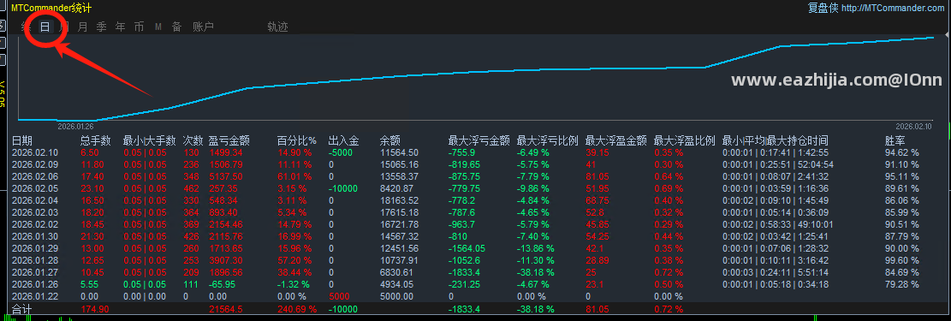Select the 2026.02.05 date row cell
This screenshot has width=951, height=321.
pyautogui.click(x=35, y=188)
